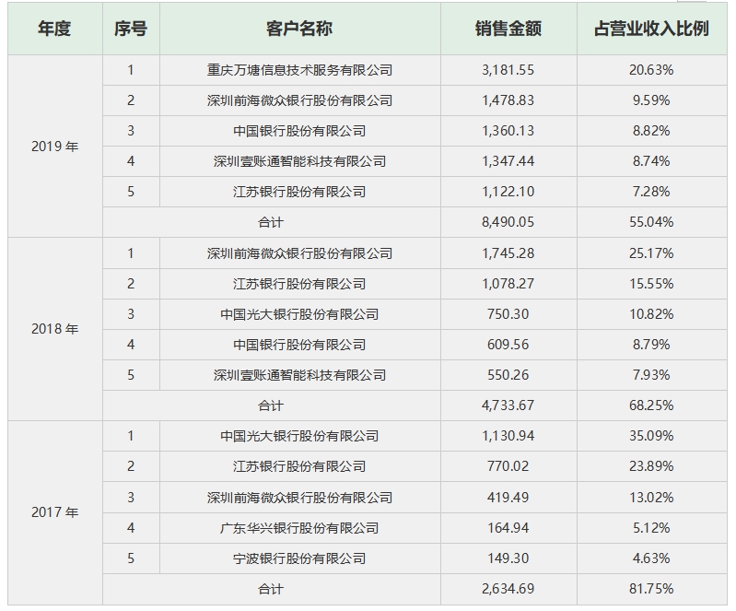Click percentage 10.82%
Screen dimensions: 736x611
pos(651,314)
